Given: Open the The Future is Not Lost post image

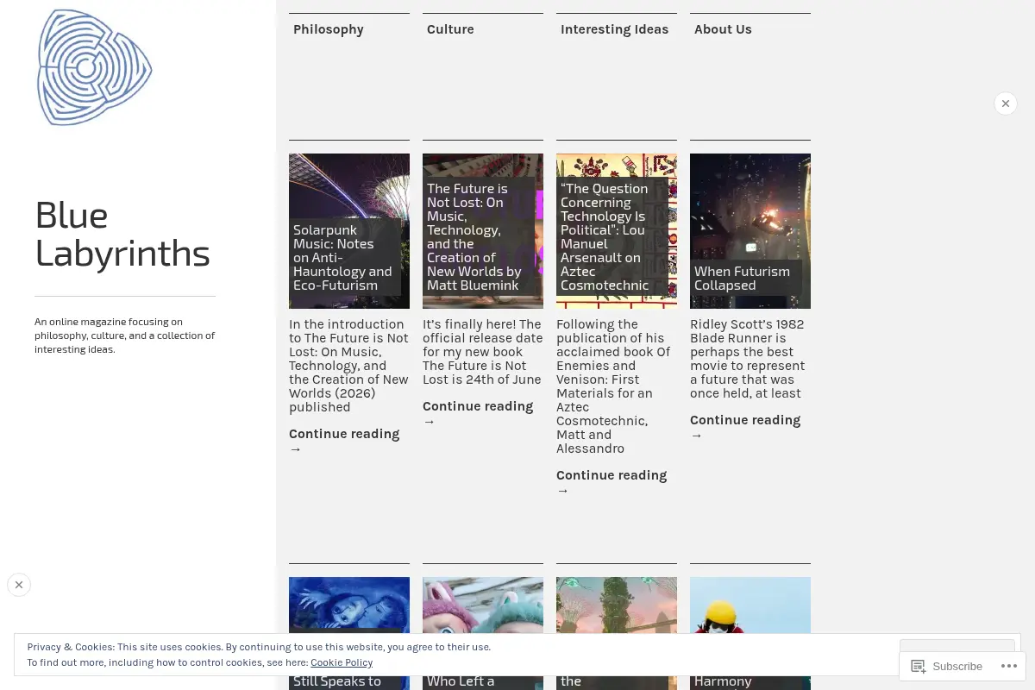Looking at the screenshot, I should coord(483,230).
